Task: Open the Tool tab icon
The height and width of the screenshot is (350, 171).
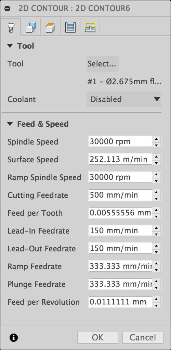Action: click(x=10, y=27)
